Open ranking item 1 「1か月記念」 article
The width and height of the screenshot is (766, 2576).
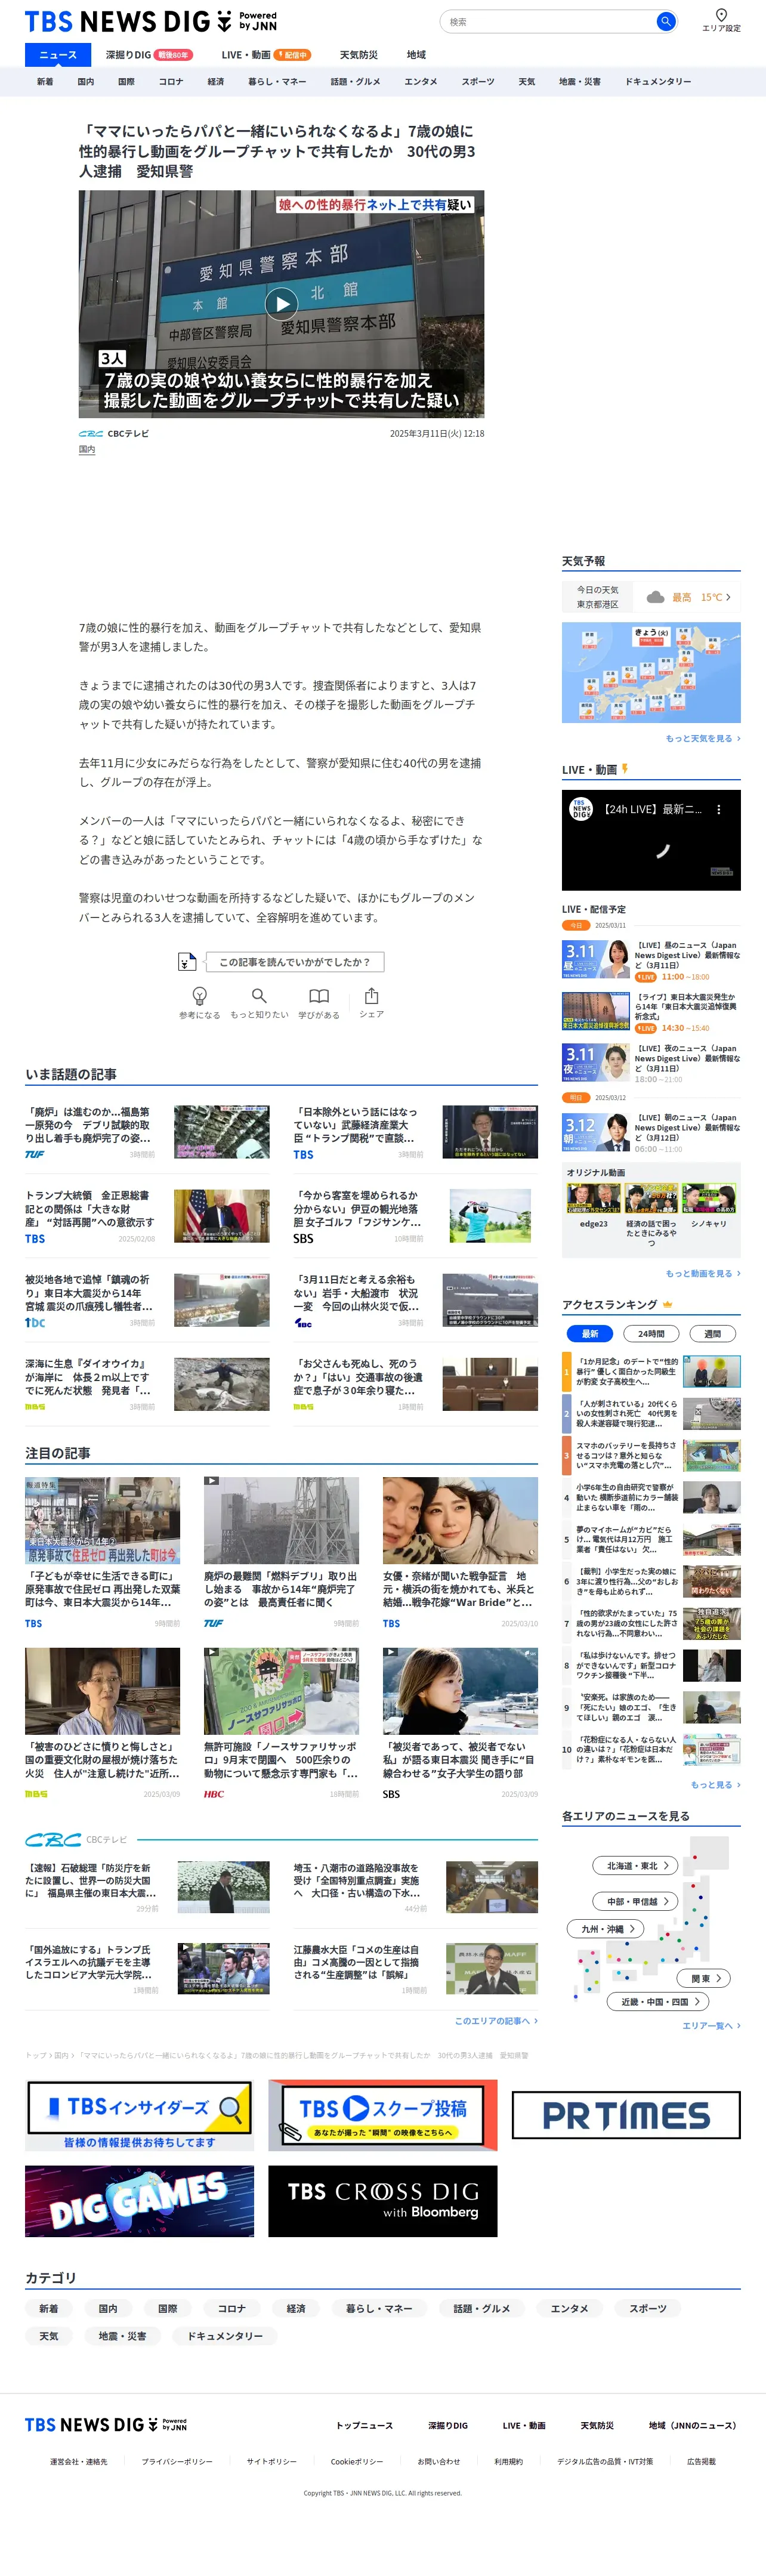coord(652,1372)
